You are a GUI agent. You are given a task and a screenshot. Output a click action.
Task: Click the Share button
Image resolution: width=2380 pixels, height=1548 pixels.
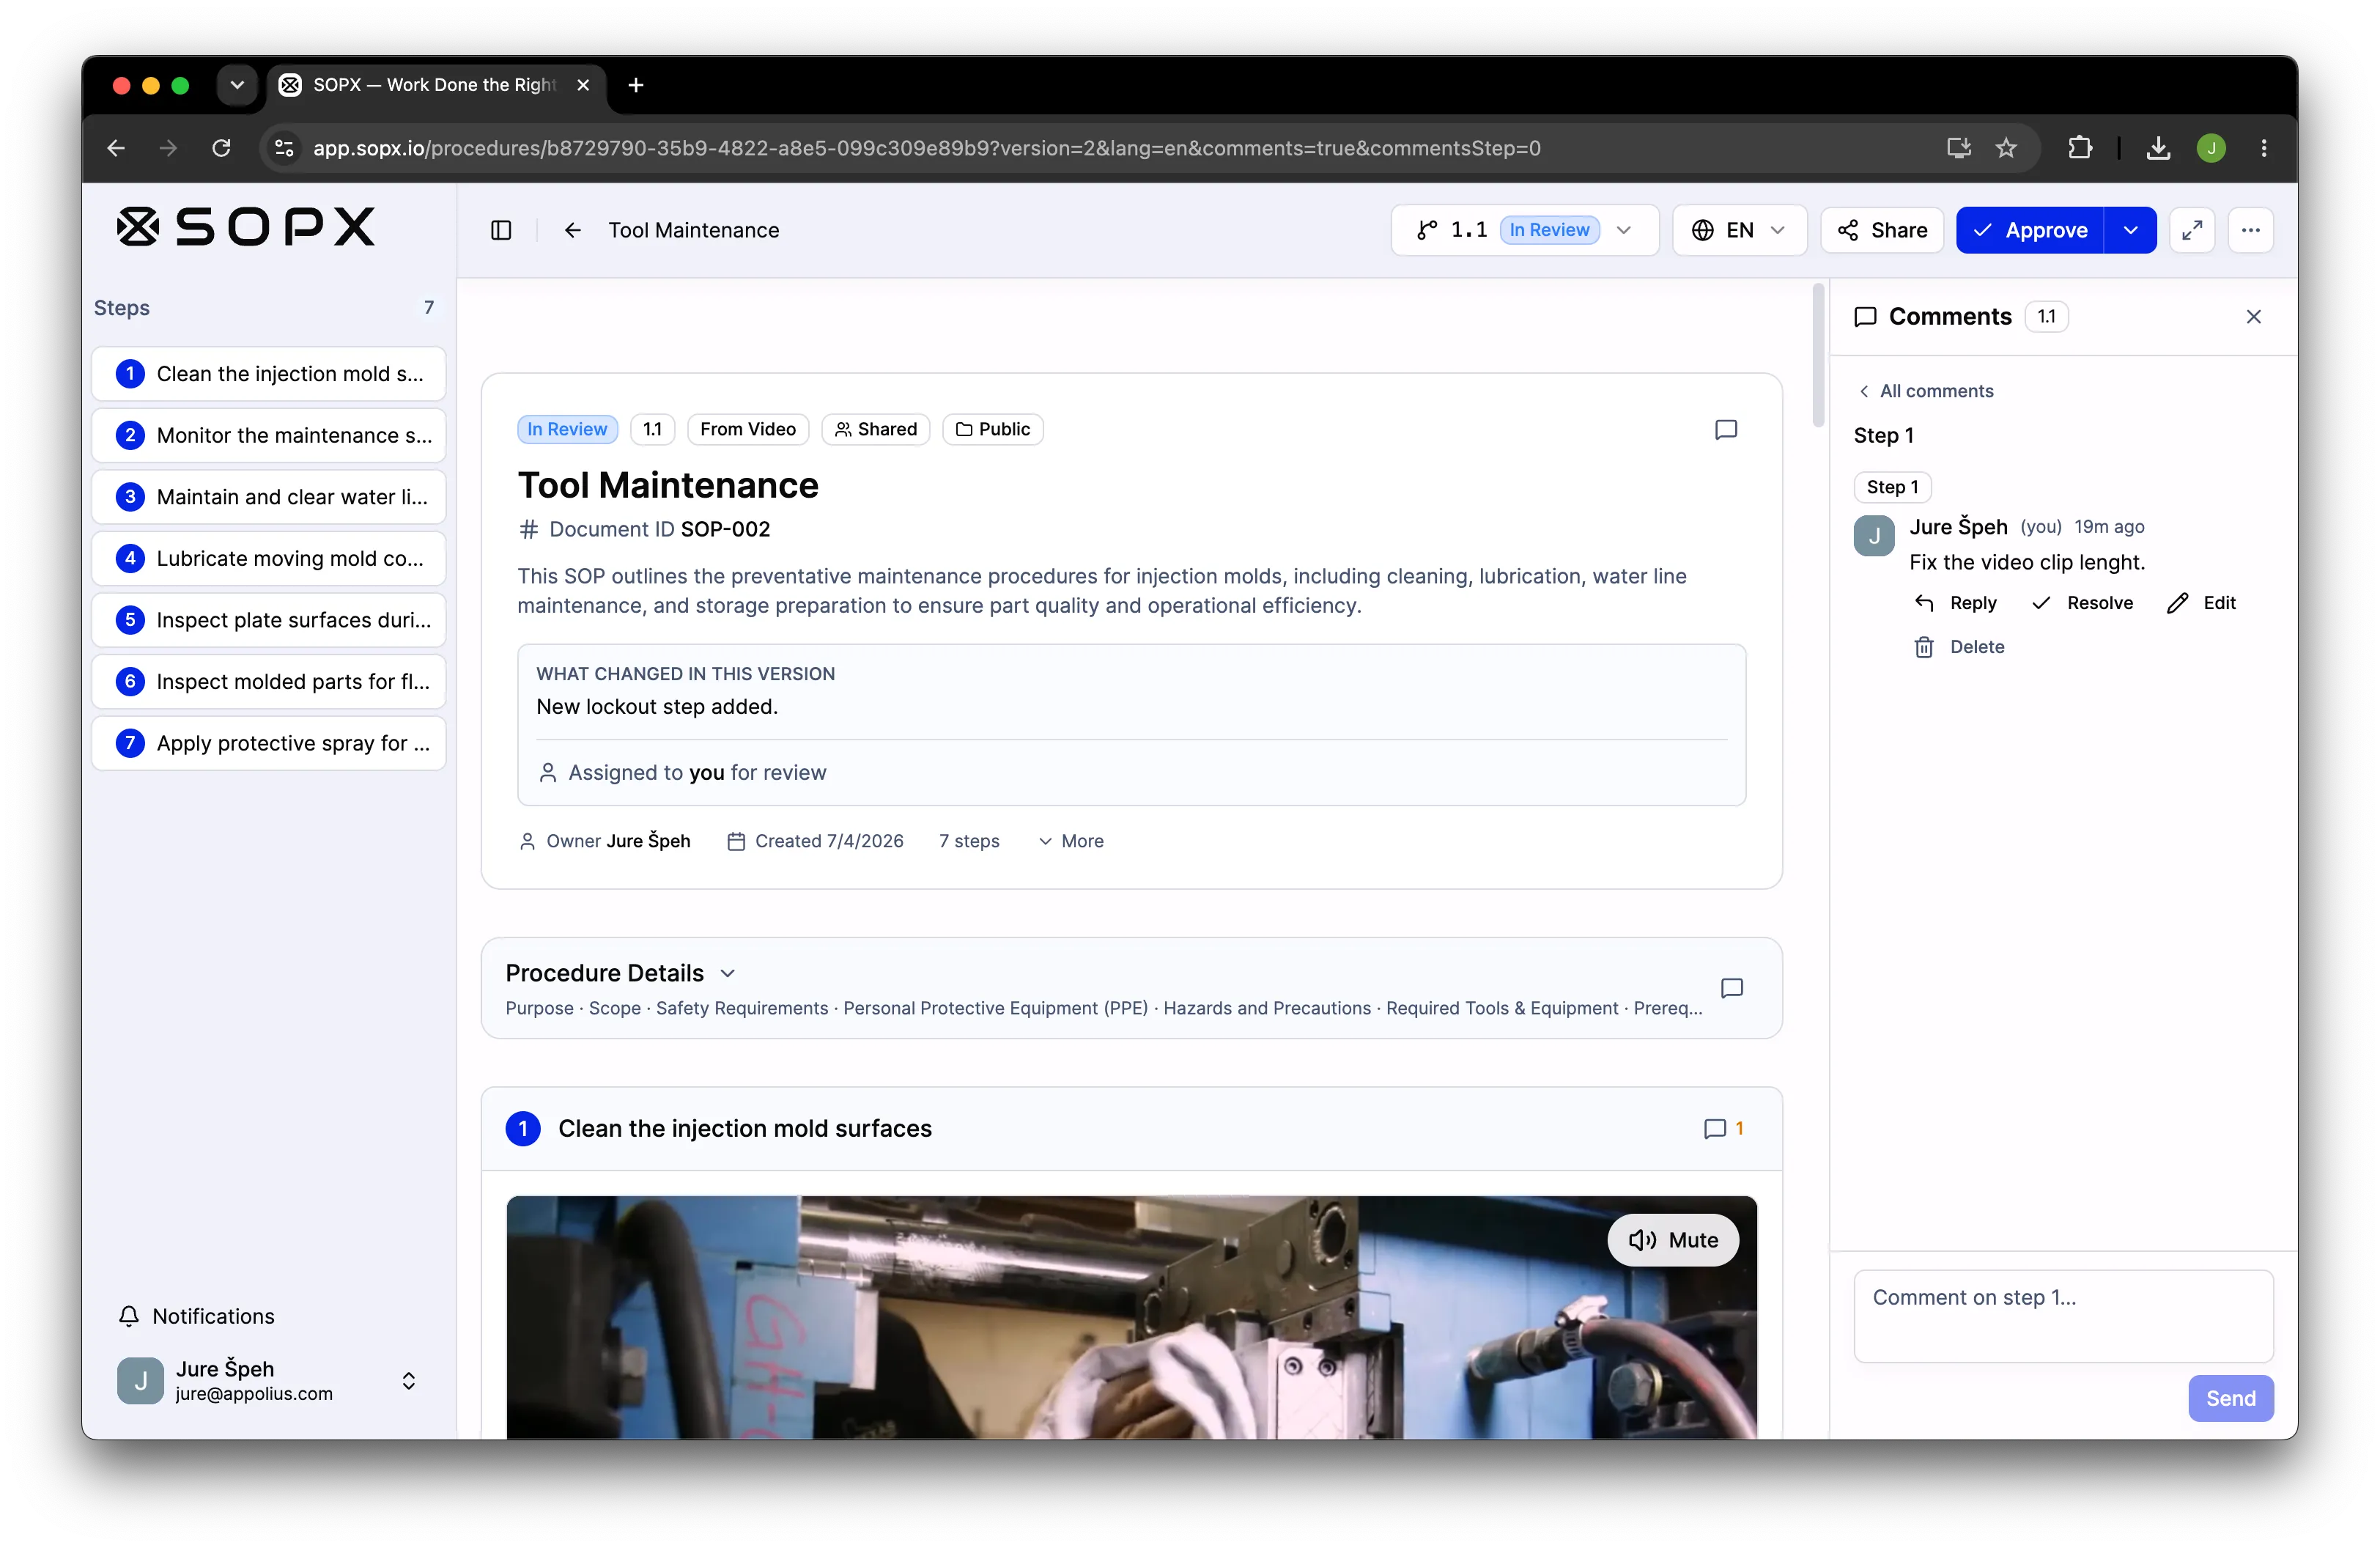(1882, 230)
